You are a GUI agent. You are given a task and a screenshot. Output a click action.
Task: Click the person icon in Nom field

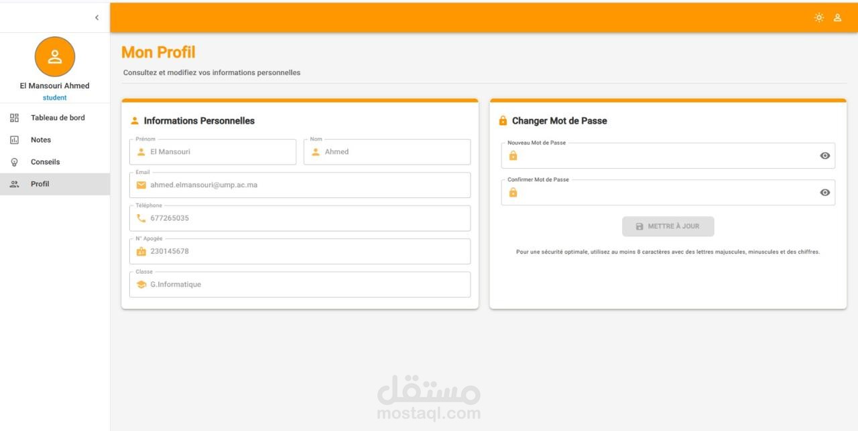coord(316,152)
